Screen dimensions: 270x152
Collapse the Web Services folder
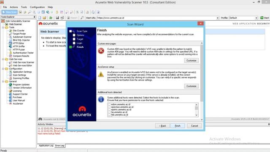click(3, 59)
